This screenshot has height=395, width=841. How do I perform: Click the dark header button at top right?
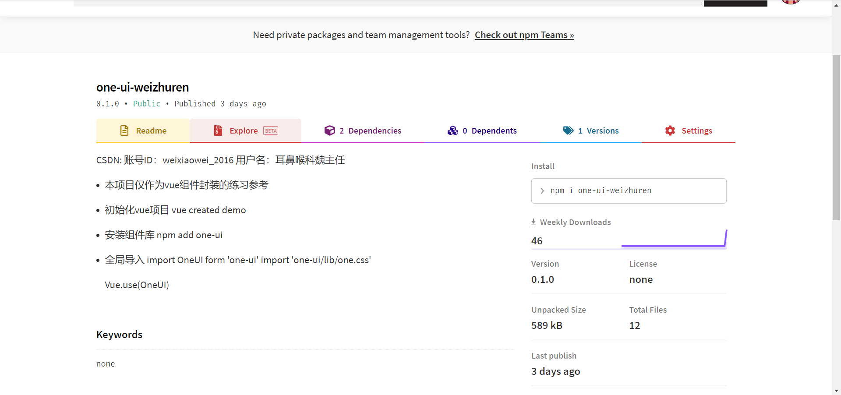pos(735,3)
